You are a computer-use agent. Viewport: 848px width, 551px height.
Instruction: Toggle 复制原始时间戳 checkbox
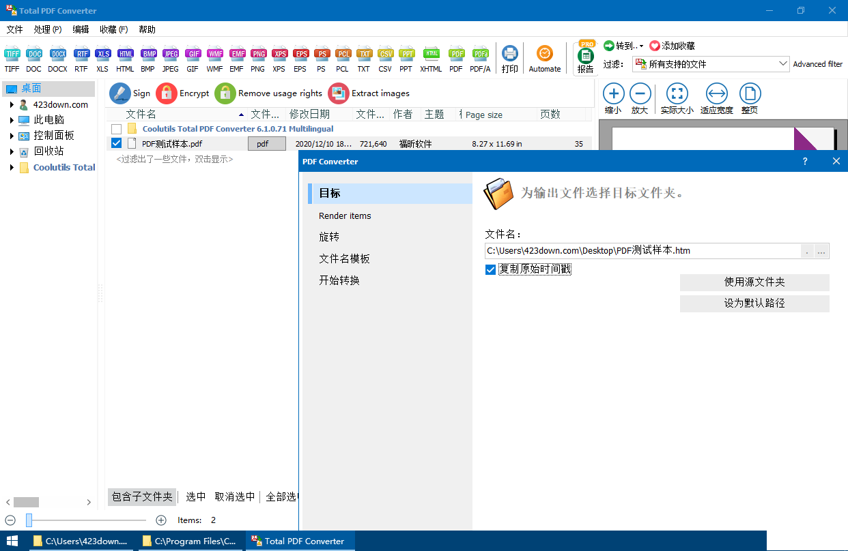click(490, 269)
